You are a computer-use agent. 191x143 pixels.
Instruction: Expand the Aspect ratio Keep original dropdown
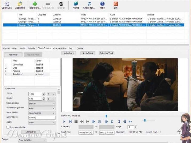coord(42,113)
